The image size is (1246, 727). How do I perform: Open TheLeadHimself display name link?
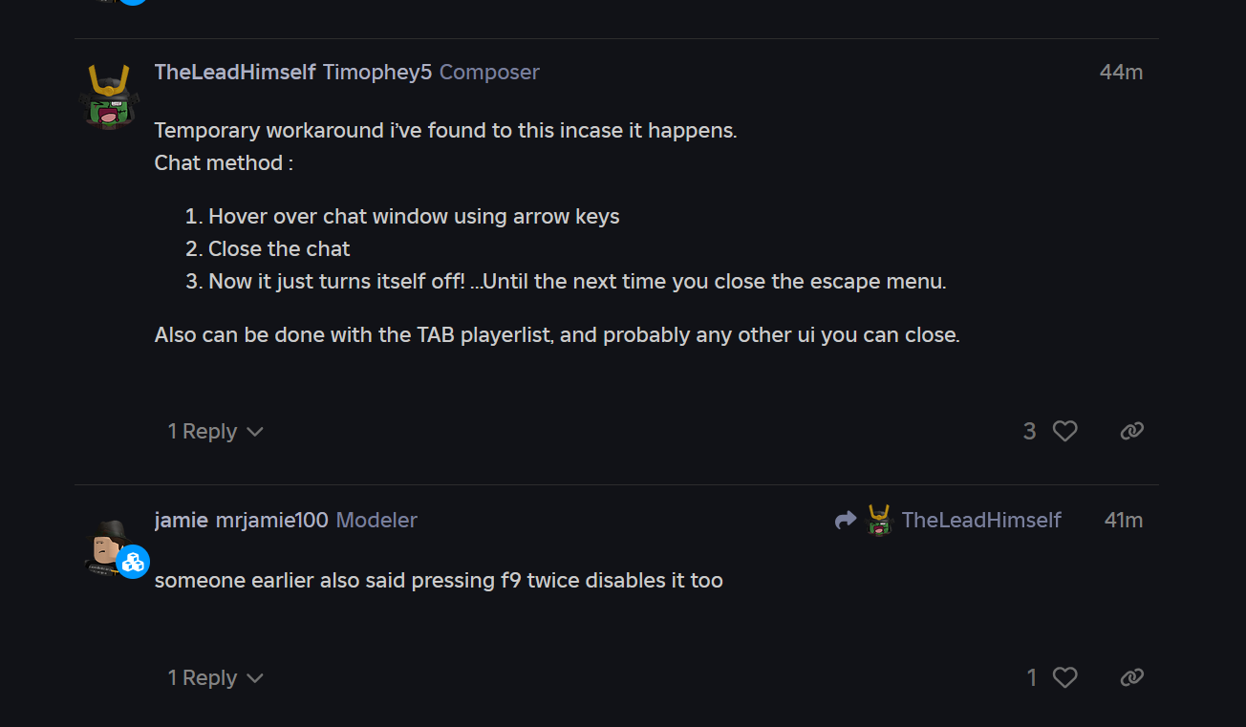click(235, 73)
